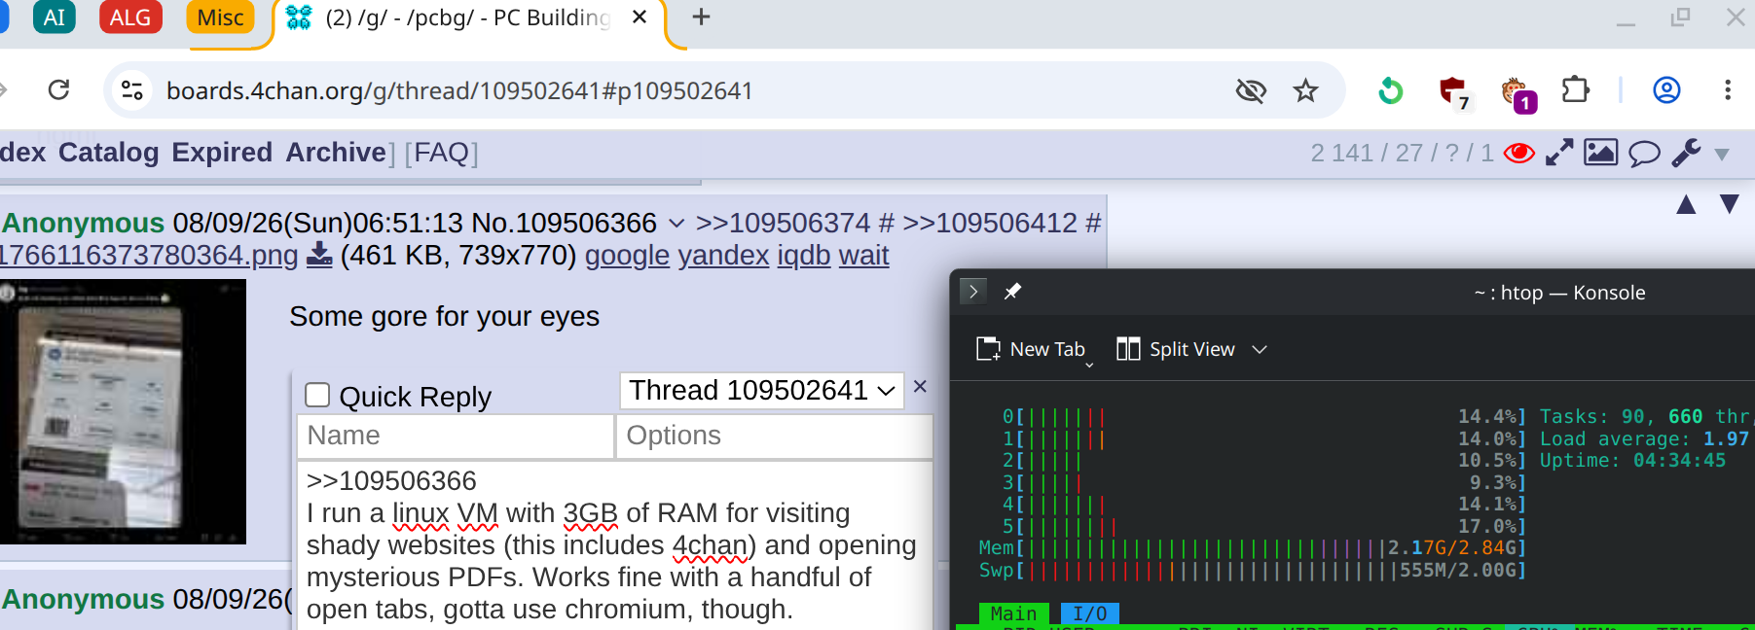Open the Extensions puzzle piece menu

click(1575, 90)
